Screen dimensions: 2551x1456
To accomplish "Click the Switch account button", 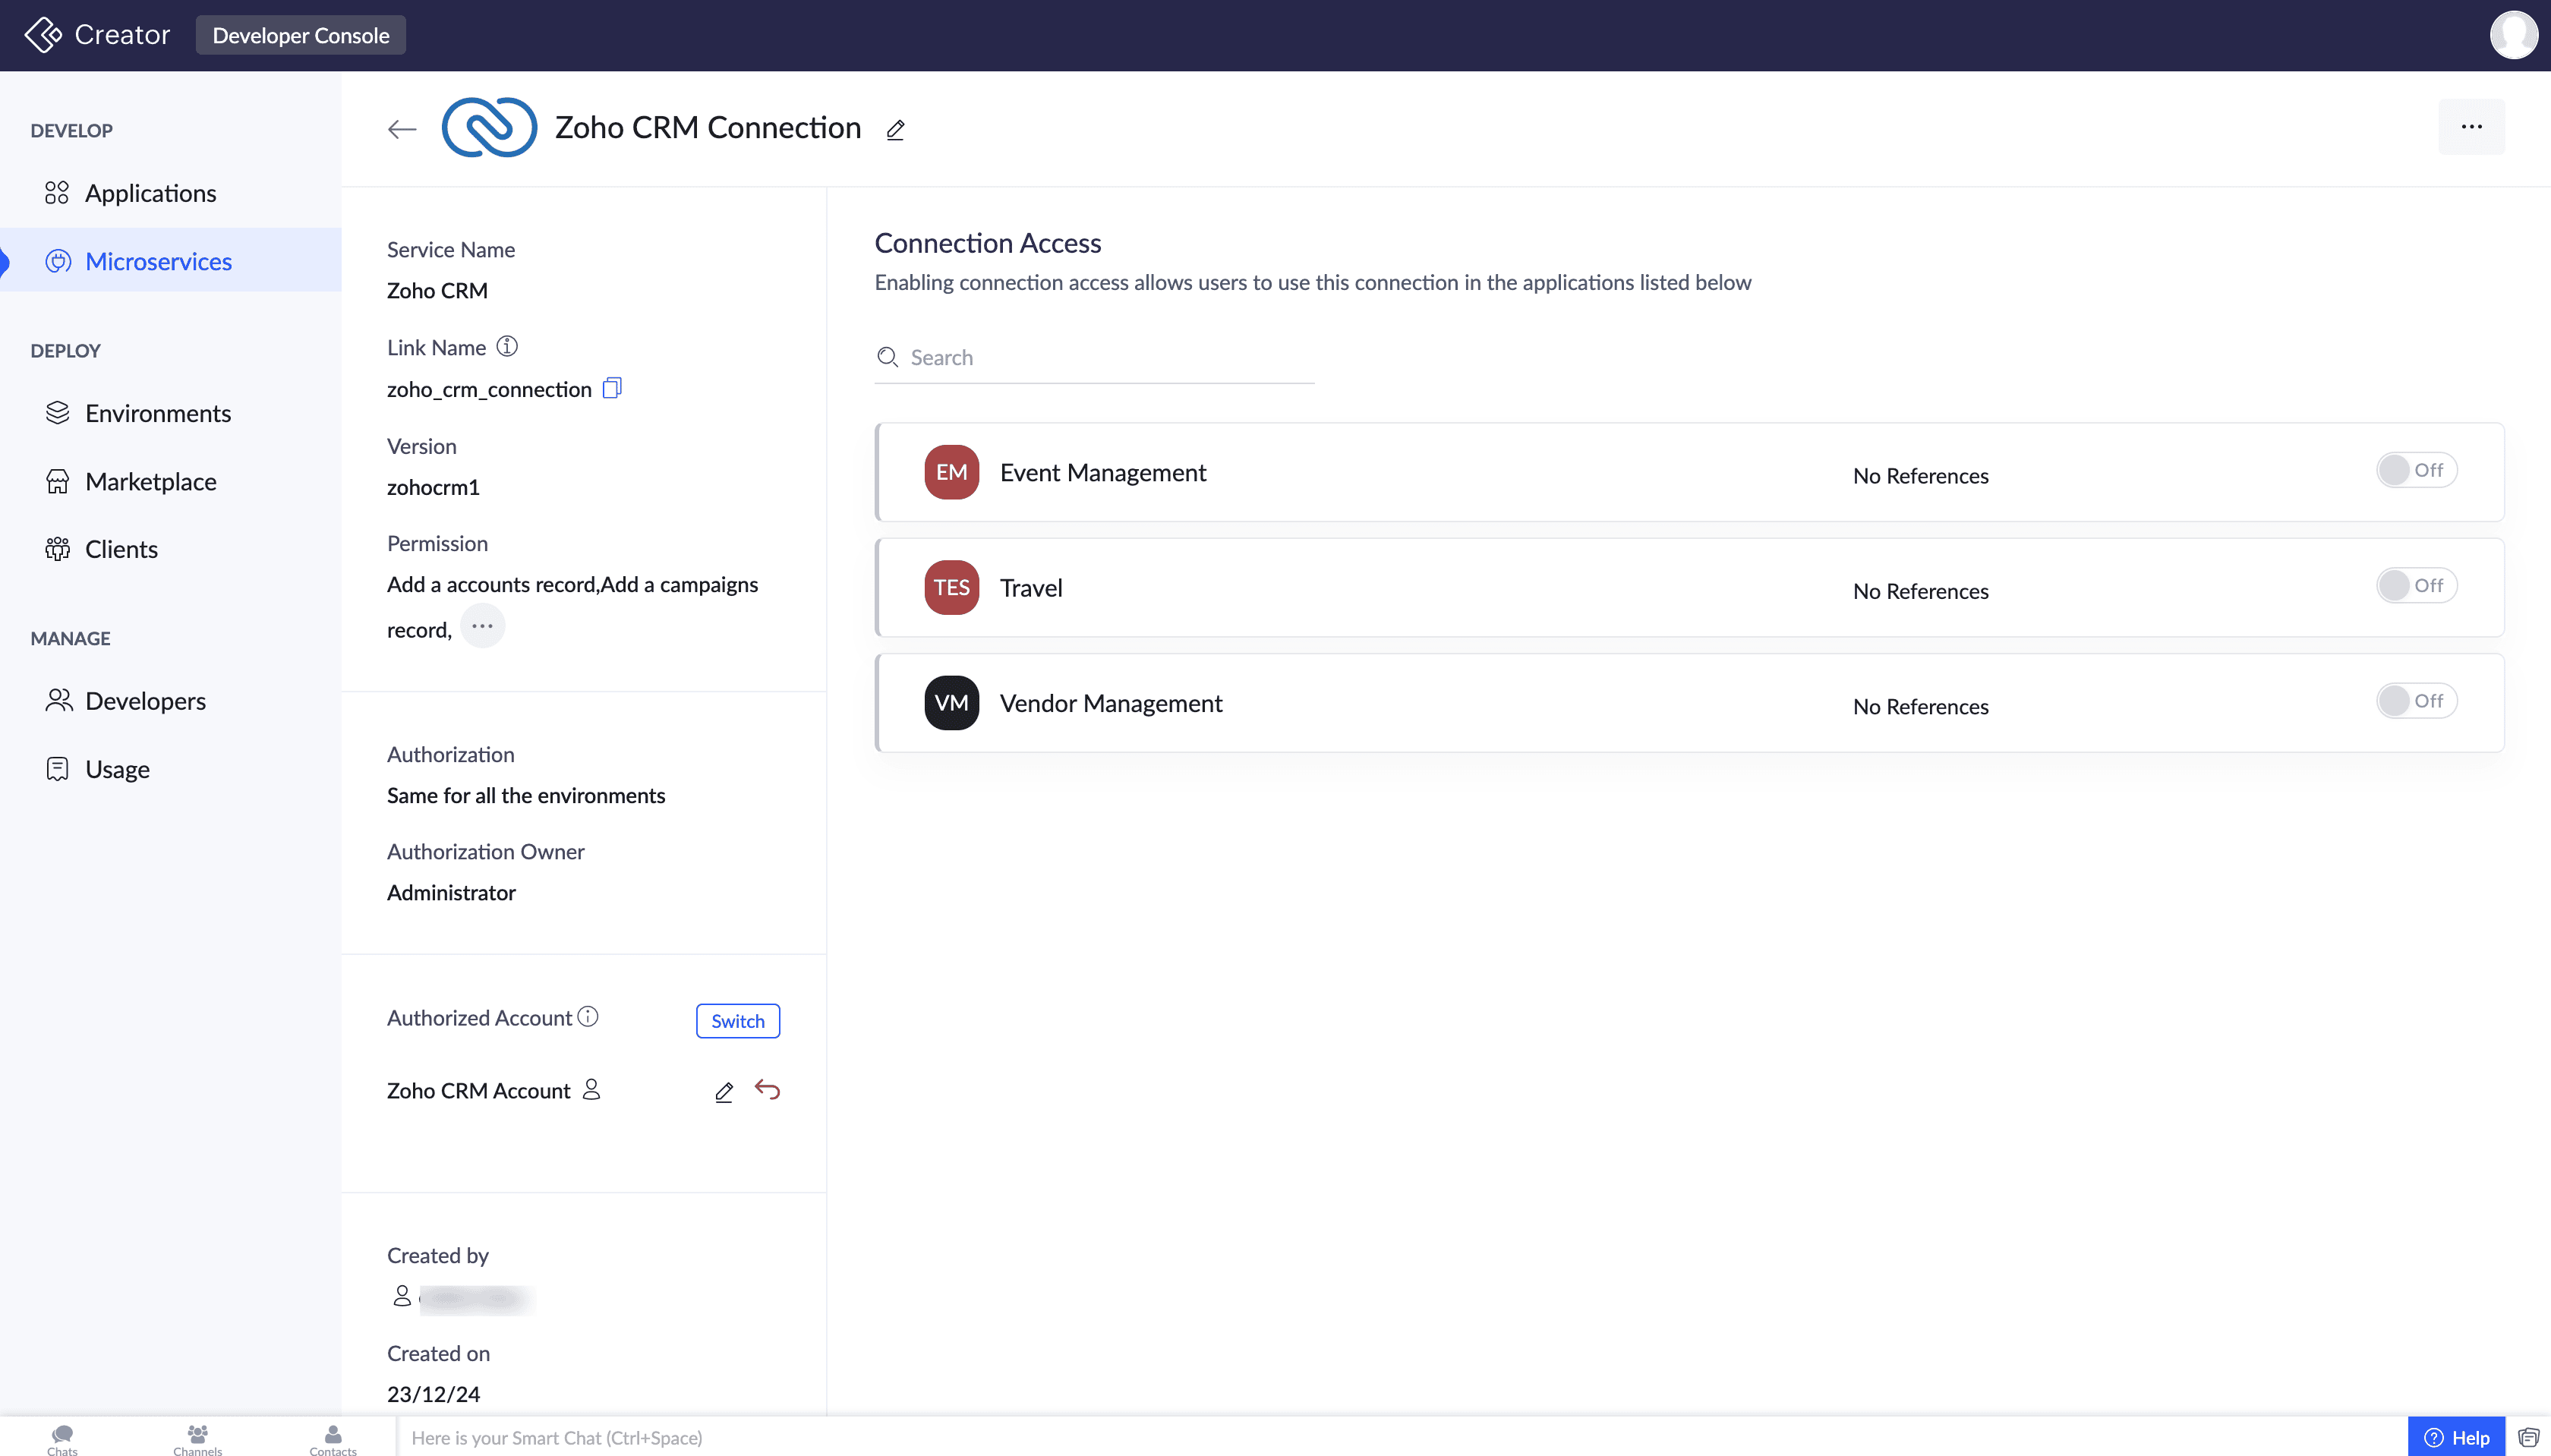I will click(x=737, y=1021).
